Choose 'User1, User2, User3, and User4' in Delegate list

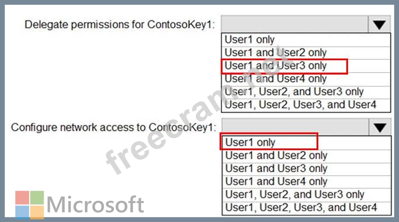point(300,105)
